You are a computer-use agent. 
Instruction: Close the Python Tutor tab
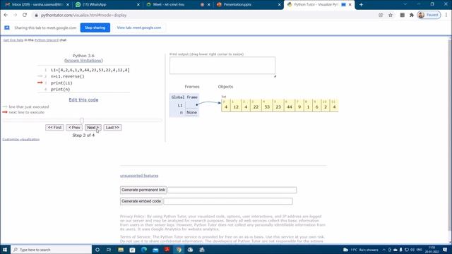(x=350, y=5)
